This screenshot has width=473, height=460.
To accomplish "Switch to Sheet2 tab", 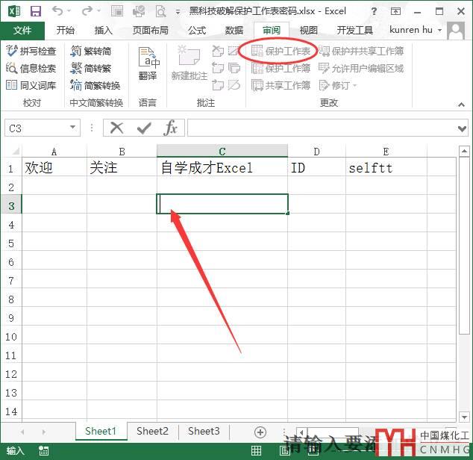I will pyautogui.click(x=152, y=431).
